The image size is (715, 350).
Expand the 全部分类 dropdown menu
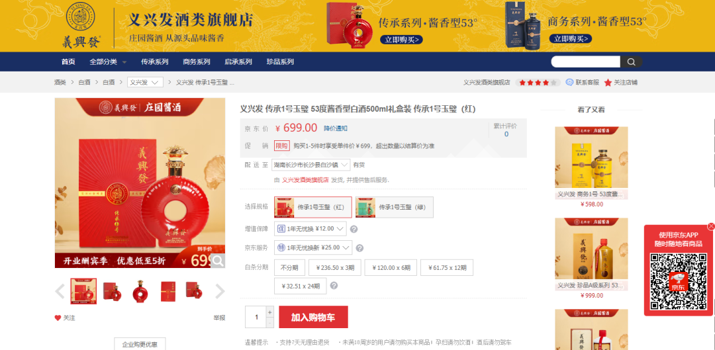coord(108,62)
